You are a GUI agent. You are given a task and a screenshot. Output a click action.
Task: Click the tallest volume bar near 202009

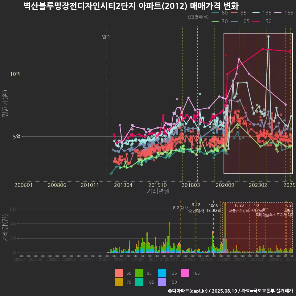[225, 228]
